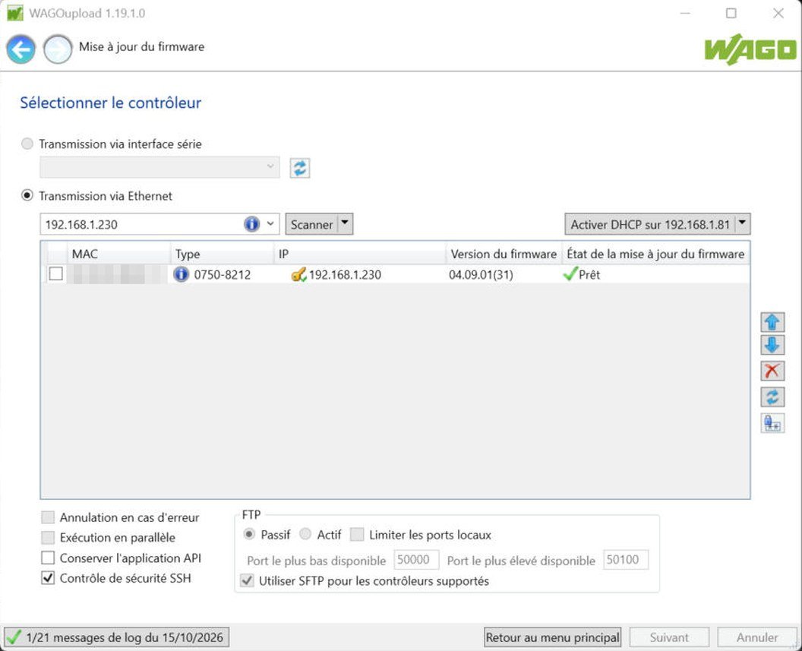Click the greyed forward navigation button

[57, 49]
